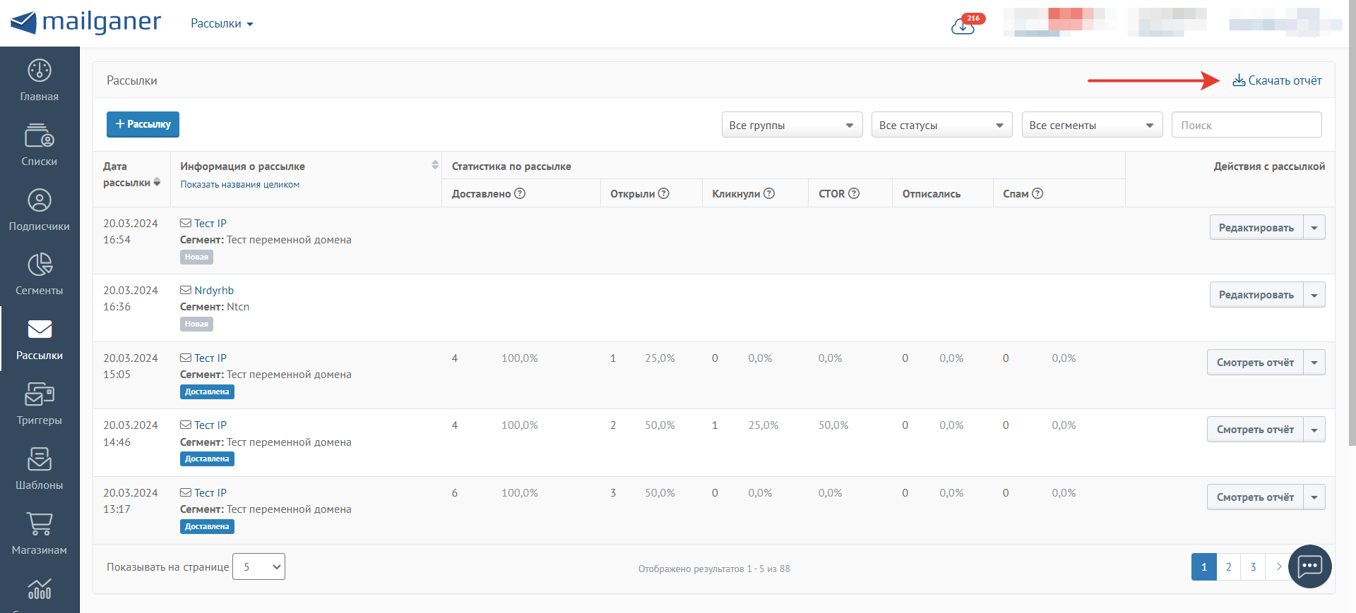Edit the Nrdyrhb campaign

tap(1256, 294)
